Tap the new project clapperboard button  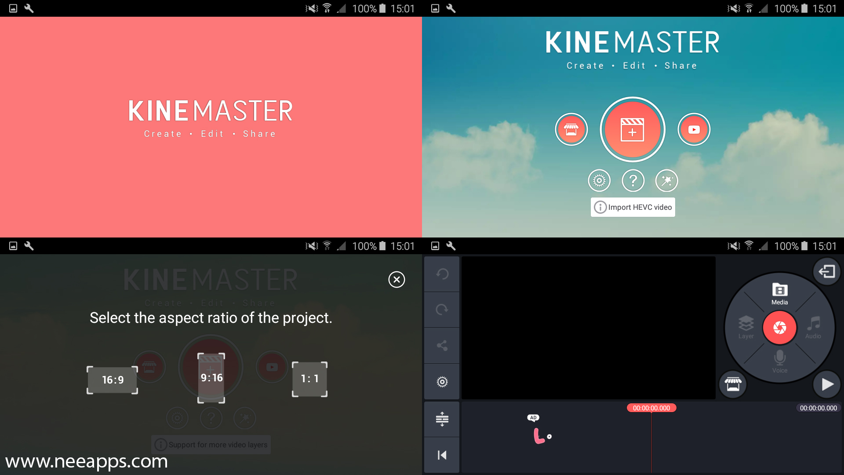point(633,129)
